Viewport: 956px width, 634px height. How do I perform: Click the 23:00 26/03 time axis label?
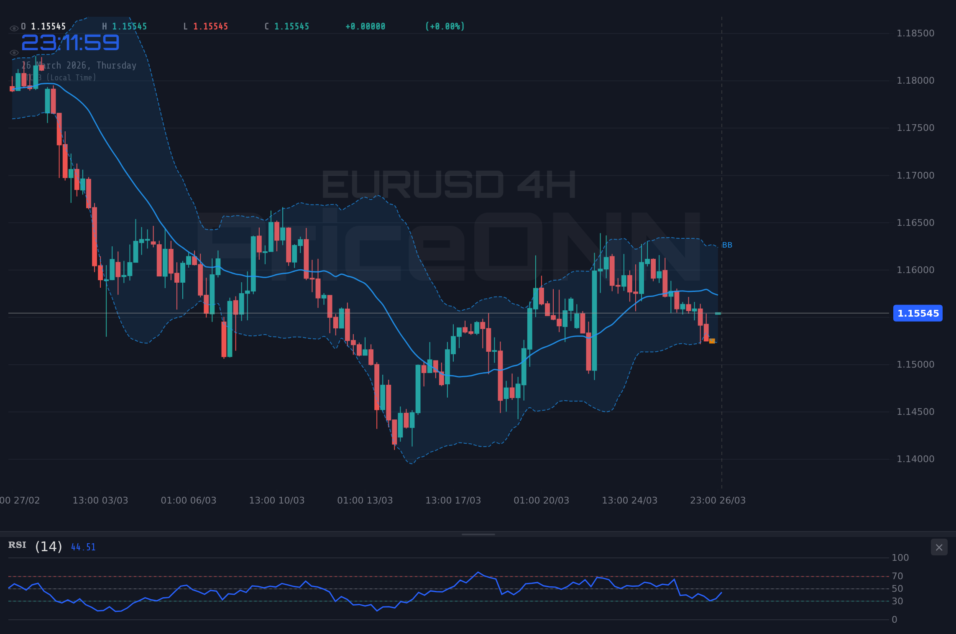click(718, 500)
